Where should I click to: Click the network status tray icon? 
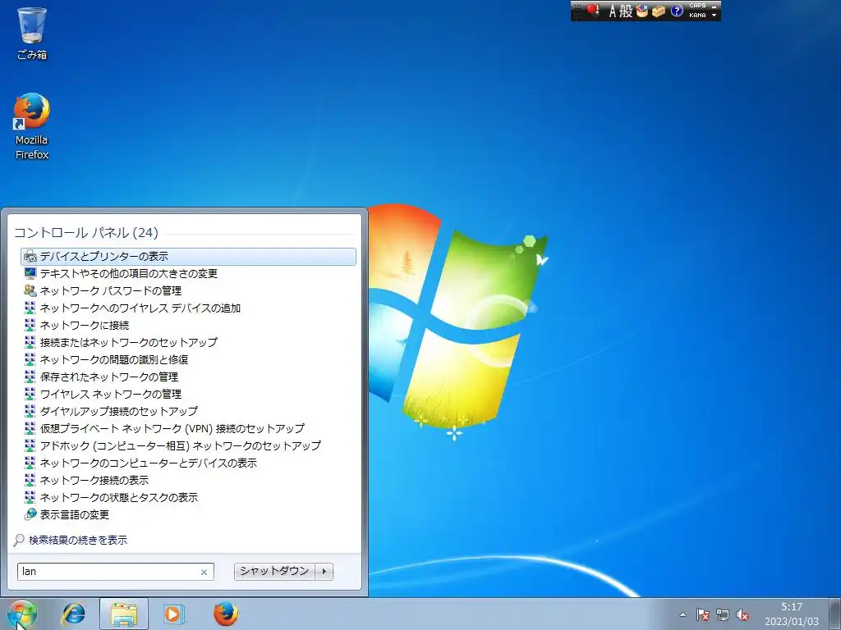pyautogui.click(x=723, y=614)
